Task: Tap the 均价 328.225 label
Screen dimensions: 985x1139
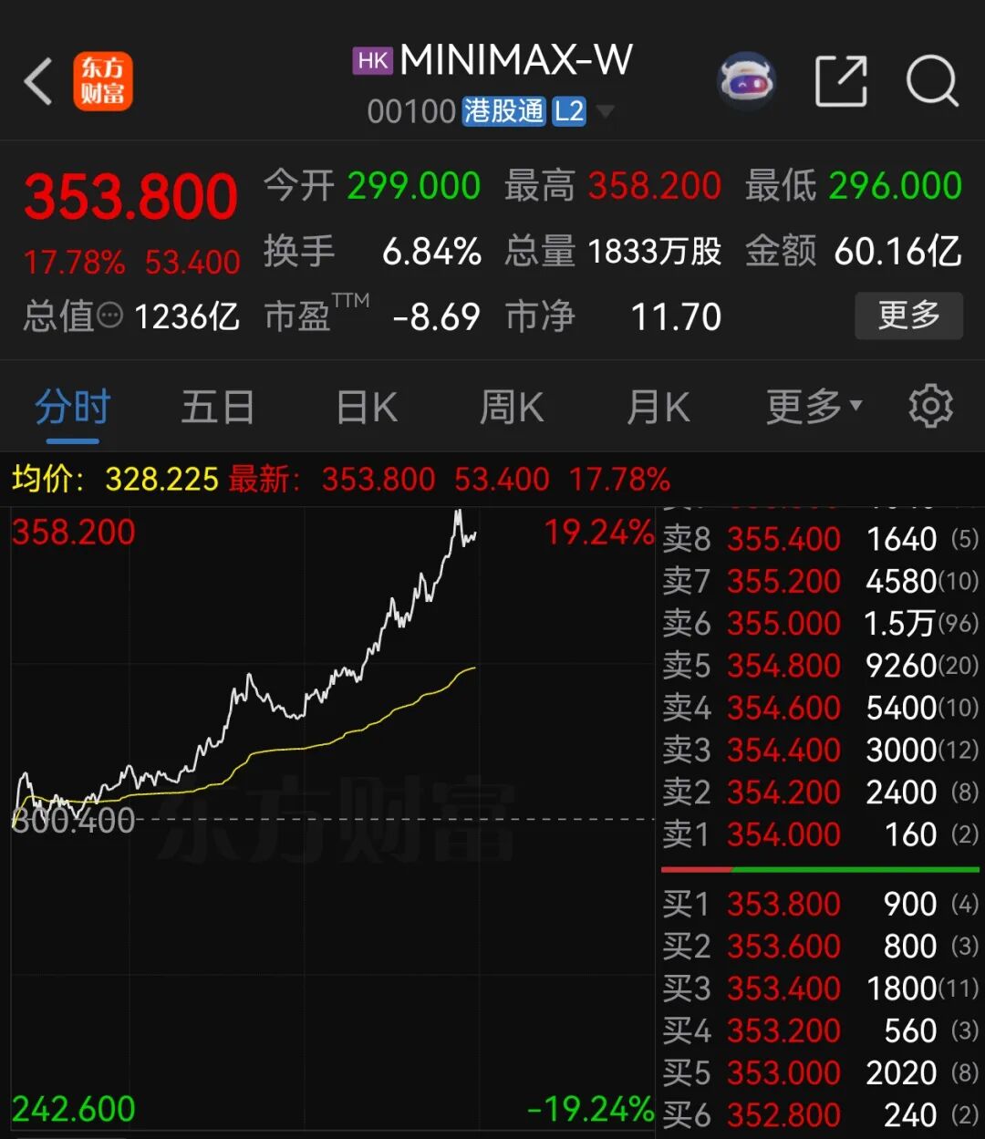Action: [x=115, y=479]
